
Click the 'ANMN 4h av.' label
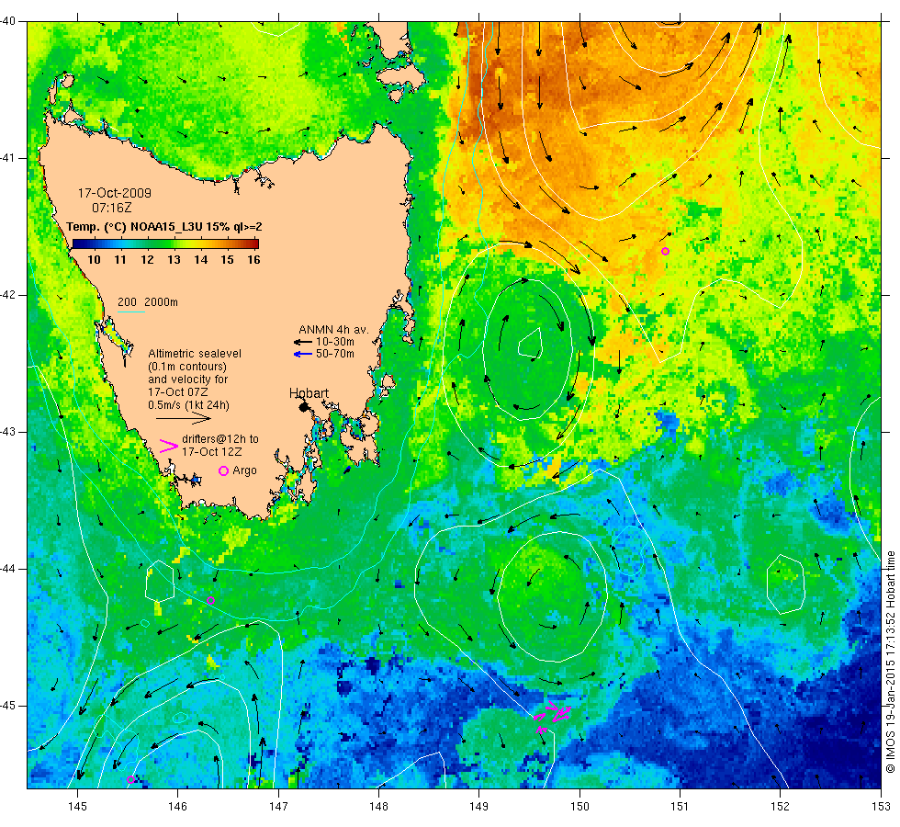(333, 330)
